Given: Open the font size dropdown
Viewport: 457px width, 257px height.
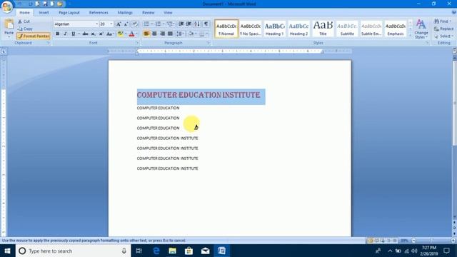Looking at the screenshot, I should pyautogui.click(x=111, y=24).
